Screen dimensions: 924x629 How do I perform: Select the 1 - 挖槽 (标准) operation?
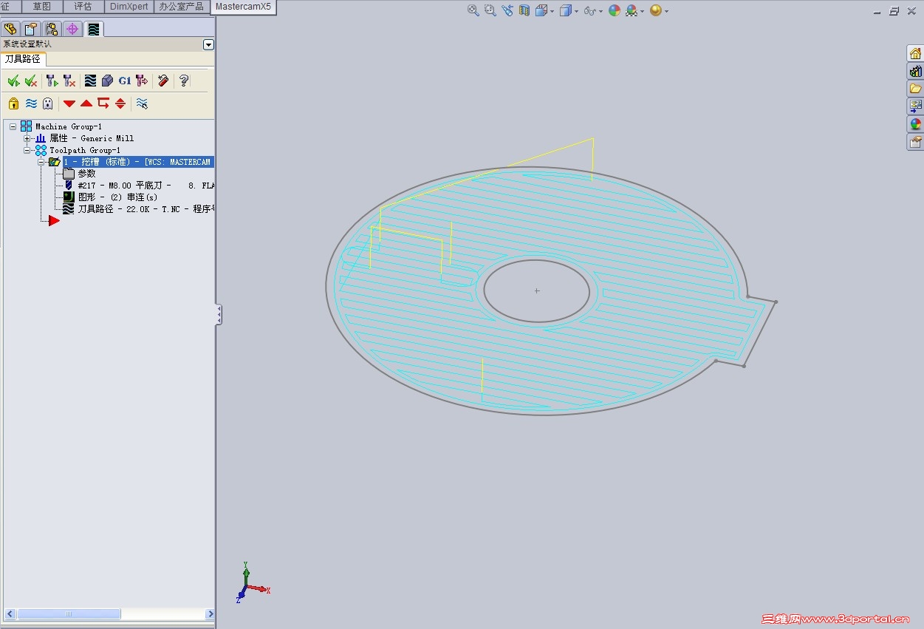pyautogui.click(x=138, y=162)
